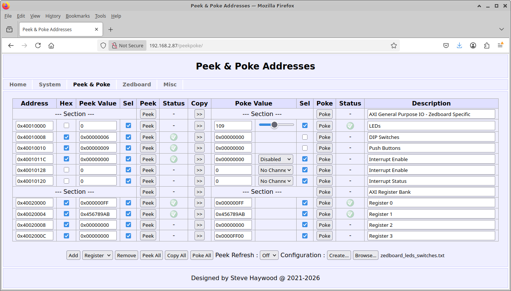Screen dimensions: 511x291
Task: Open the Bookmarks menu
Action: (x=78, y=16)
